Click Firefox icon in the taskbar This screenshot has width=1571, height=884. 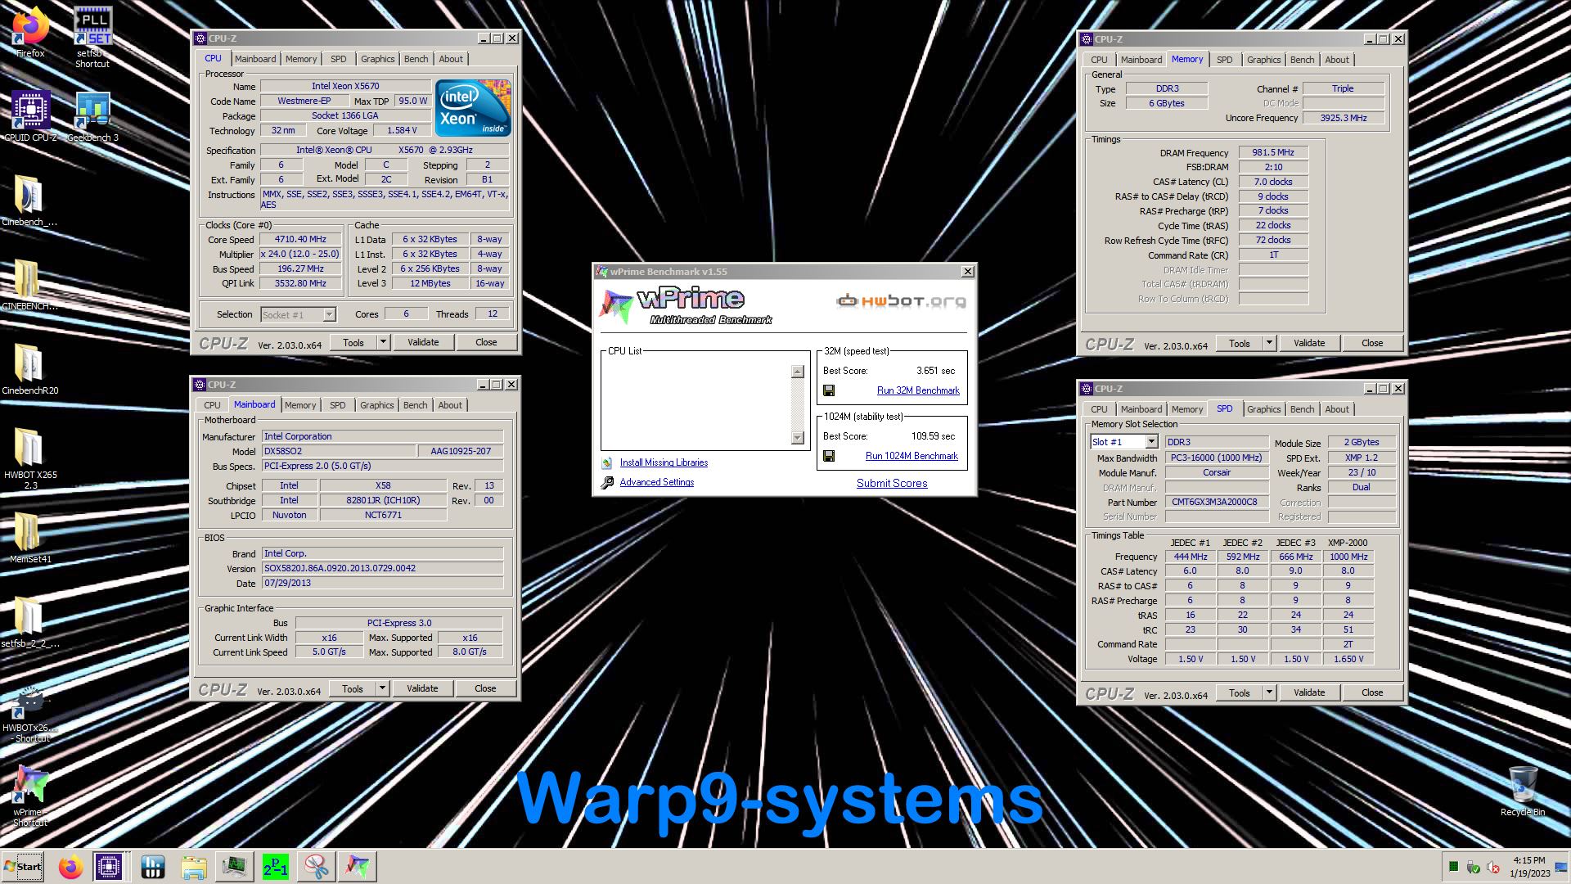point(71,867)
